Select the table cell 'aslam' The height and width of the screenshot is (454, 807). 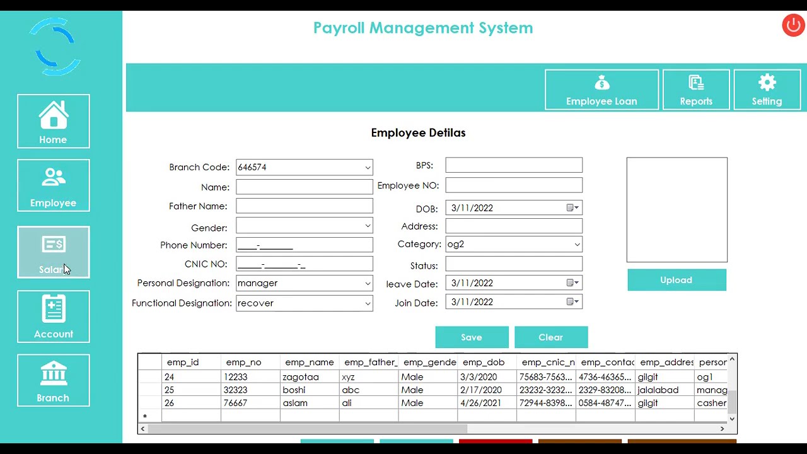click(x=310, y=403)
